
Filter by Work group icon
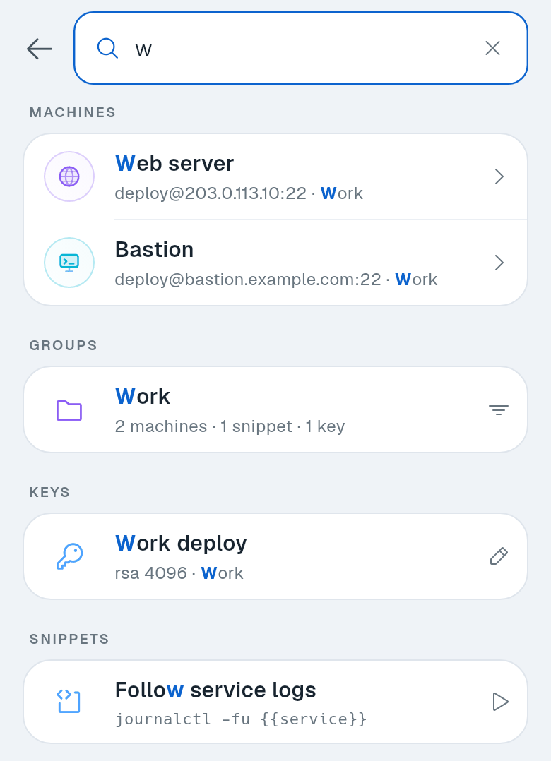(499, 410)
